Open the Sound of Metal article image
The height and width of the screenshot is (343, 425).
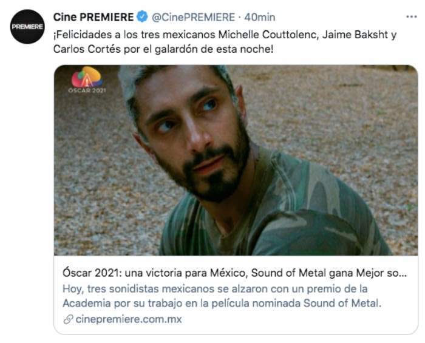pyautogui.click(x=236, y=160)
